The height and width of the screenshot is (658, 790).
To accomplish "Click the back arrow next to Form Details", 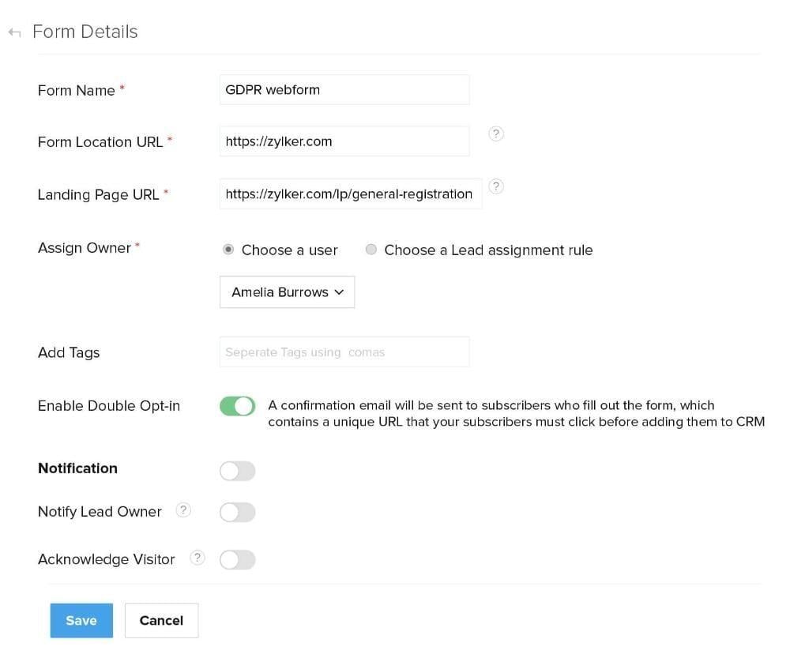I will pyautogui.click(x=14, y=32).
